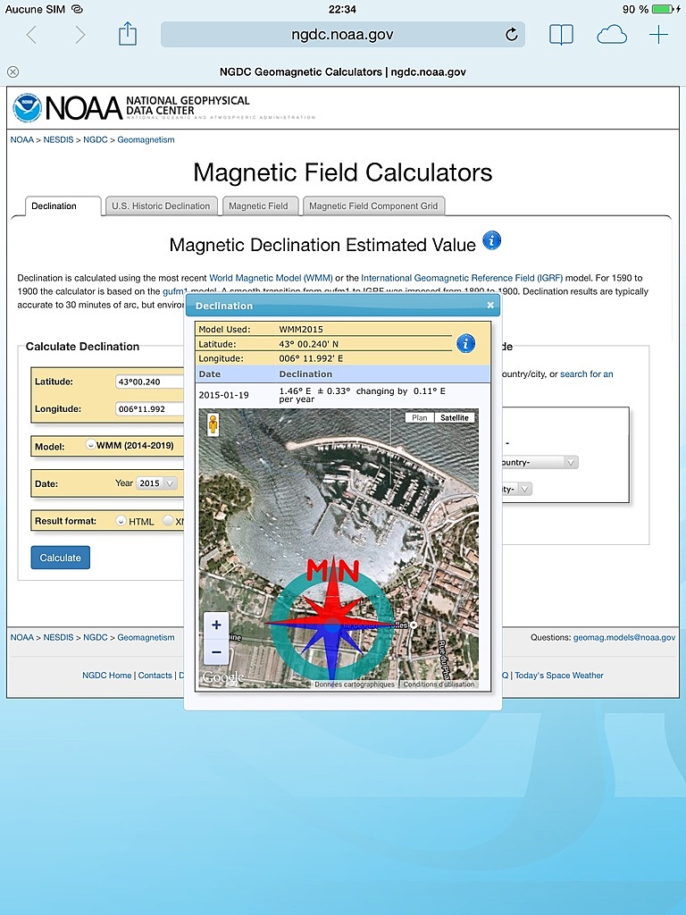Image resolution: width=686 pixels, height=915 pixels.
Task: Open Magnetic Field Component Grid tab
Action: click(x=373, y=206)
